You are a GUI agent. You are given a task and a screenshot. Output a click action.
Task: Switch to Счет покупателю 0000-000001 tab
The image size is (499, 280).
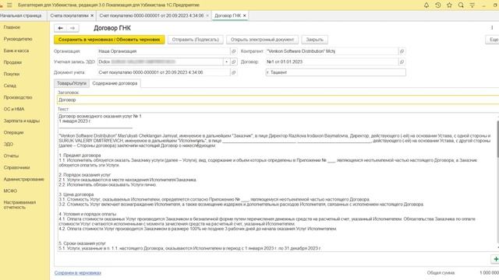pyautogui.click(x=151, y=16)
